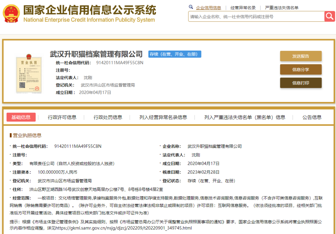Click the blue 存续 status badge
Viewport: 336px width, 234px height.
[174, 54]
